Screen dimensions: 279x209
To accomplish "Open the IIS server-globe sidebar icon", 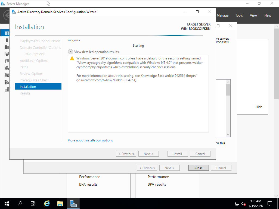I will point(7,83).
